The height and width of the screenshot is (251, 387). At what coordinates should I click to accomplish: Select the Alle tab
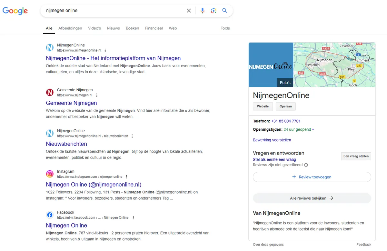click(49, 28)
